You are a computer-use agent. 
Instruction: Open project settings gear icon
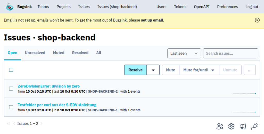(231, 127)
